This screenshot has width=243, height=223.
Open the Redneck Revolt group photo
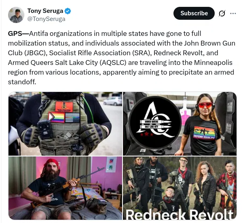point(180,188)
